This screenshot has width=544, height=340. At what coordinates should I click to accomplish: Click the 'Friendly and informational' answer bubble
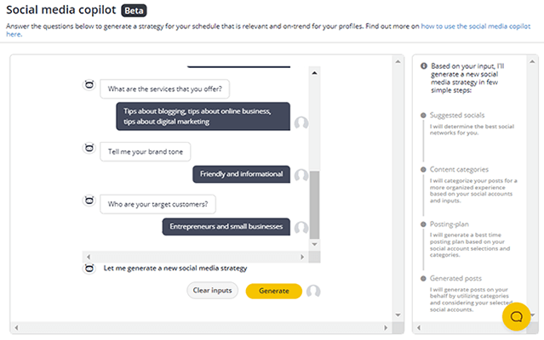click(x=242, y=173)
